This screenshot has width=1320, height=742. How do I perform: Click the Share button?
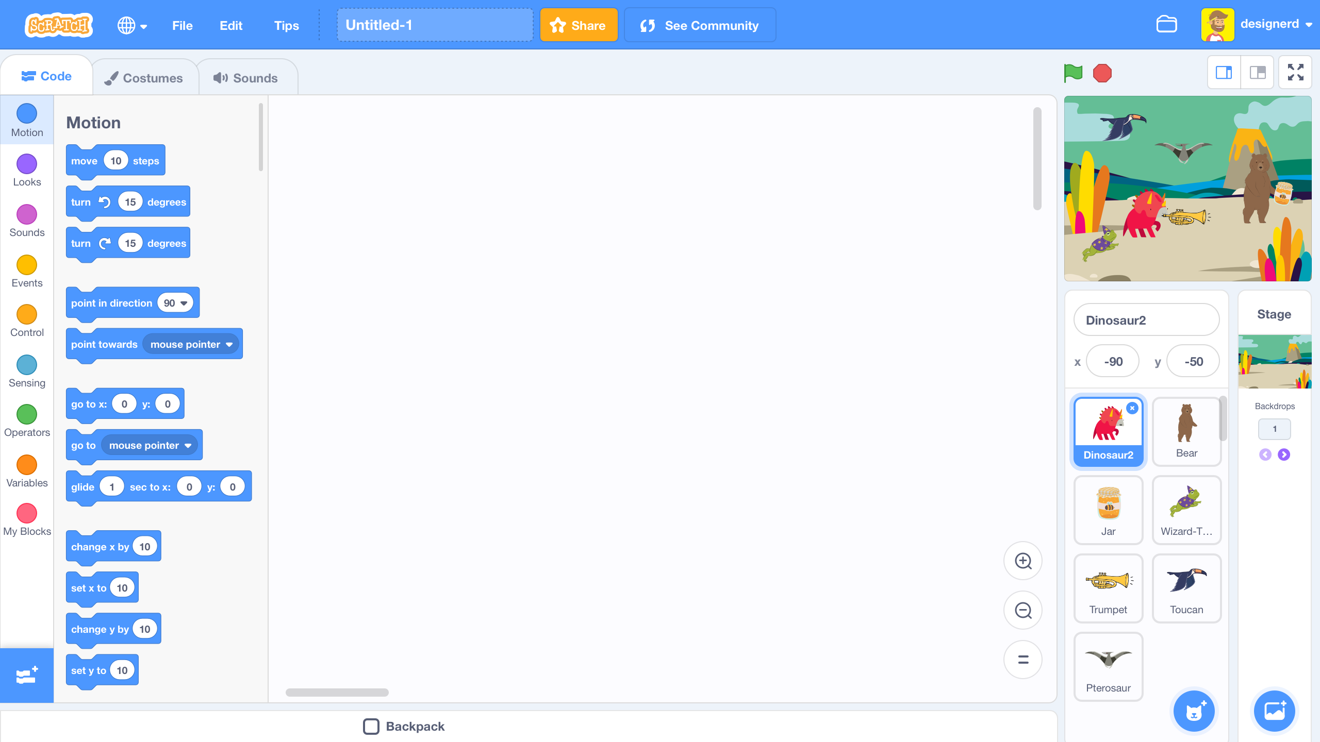tap(578, 25)
